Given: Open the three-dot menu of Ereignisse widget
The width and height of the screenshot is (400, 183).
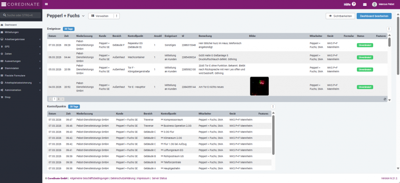Looking at the screenshot, I should click(389, 29).
